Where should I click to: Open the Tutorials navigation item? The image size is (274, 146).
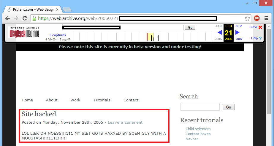coord(102,100)
